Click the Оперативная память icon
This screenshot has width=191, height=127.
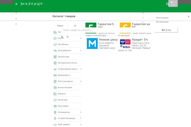pos(55,69)
